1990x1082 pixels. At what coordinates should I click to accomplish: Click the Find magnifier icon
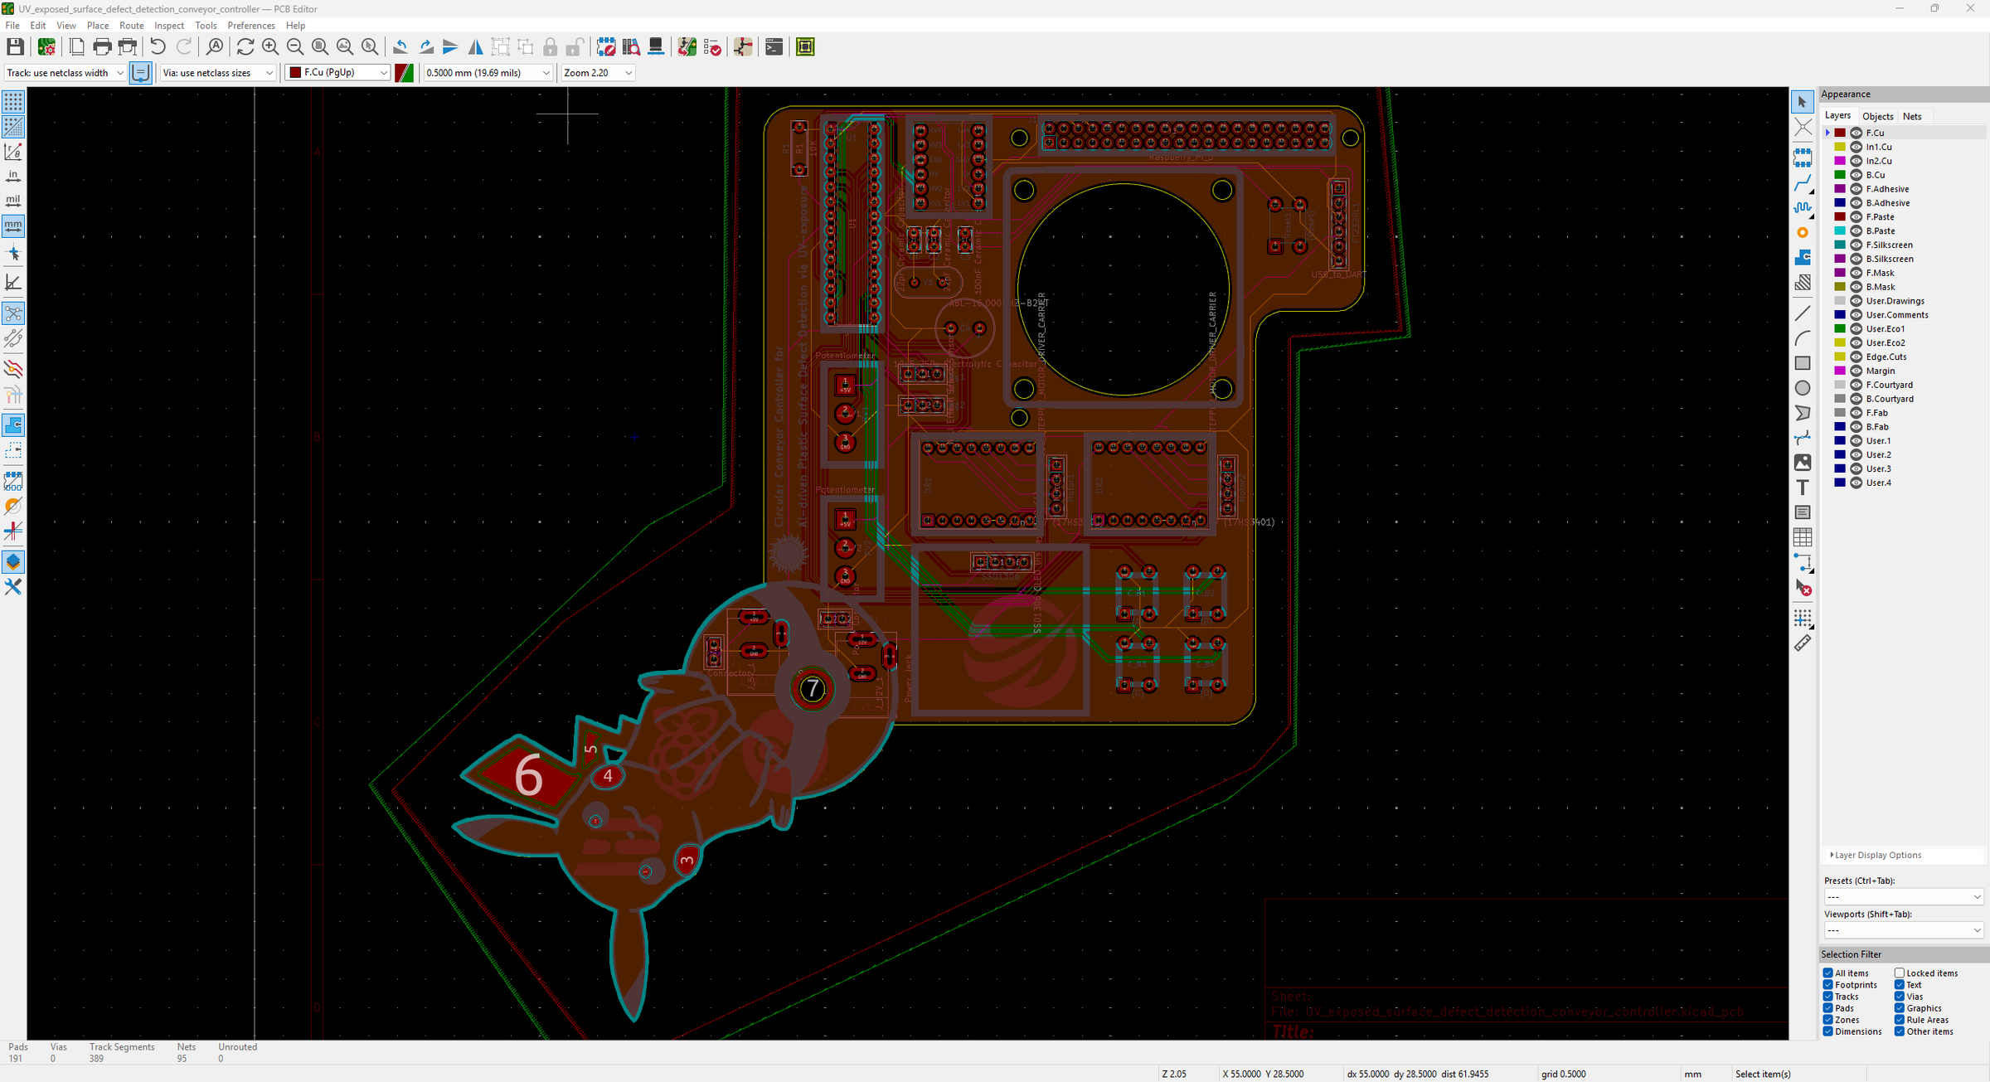pos(215,47)
